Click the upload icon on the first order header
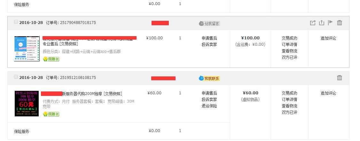 coord(322,23)
